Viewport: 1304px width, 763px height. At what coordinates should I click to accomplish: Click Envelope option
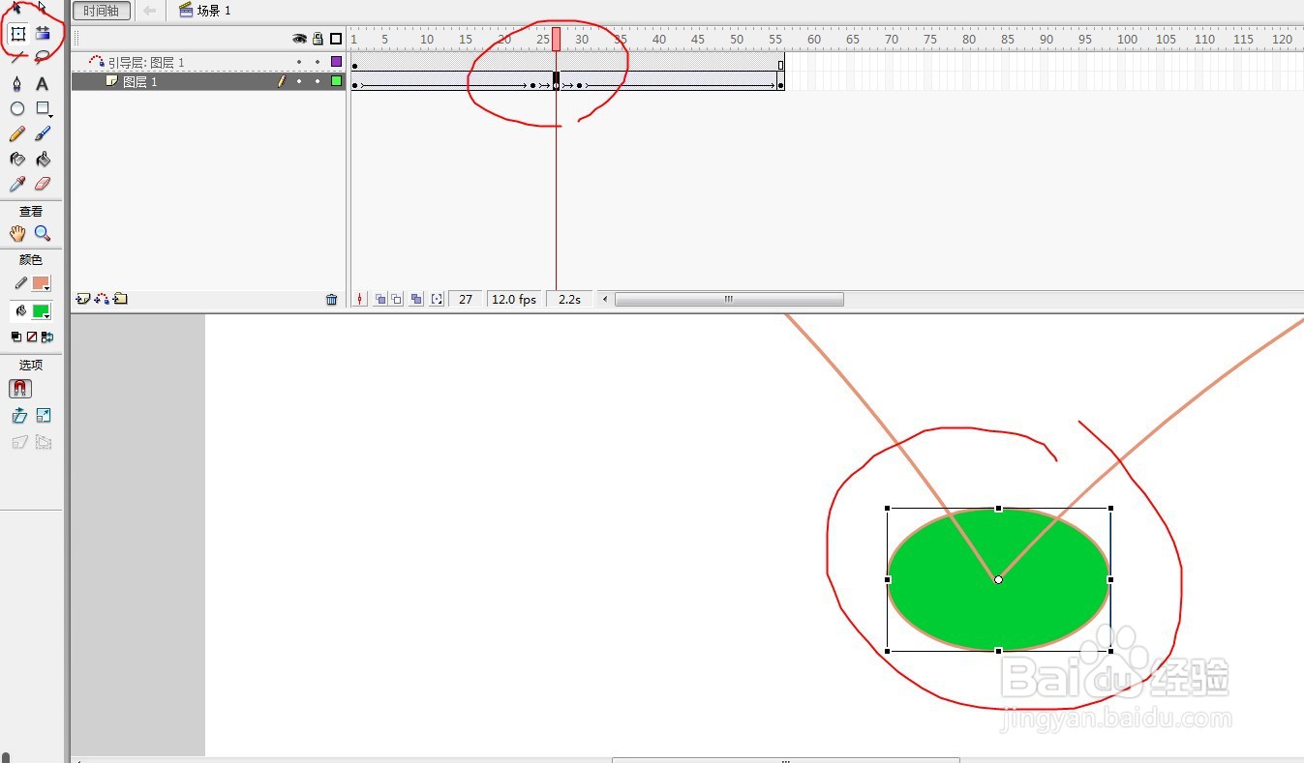[x=44, y=442]
